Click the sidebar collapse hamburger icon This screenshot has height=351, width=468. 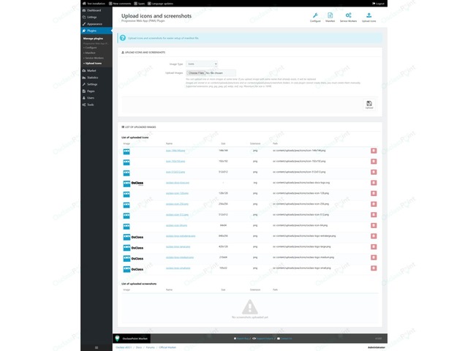point(97,347)
